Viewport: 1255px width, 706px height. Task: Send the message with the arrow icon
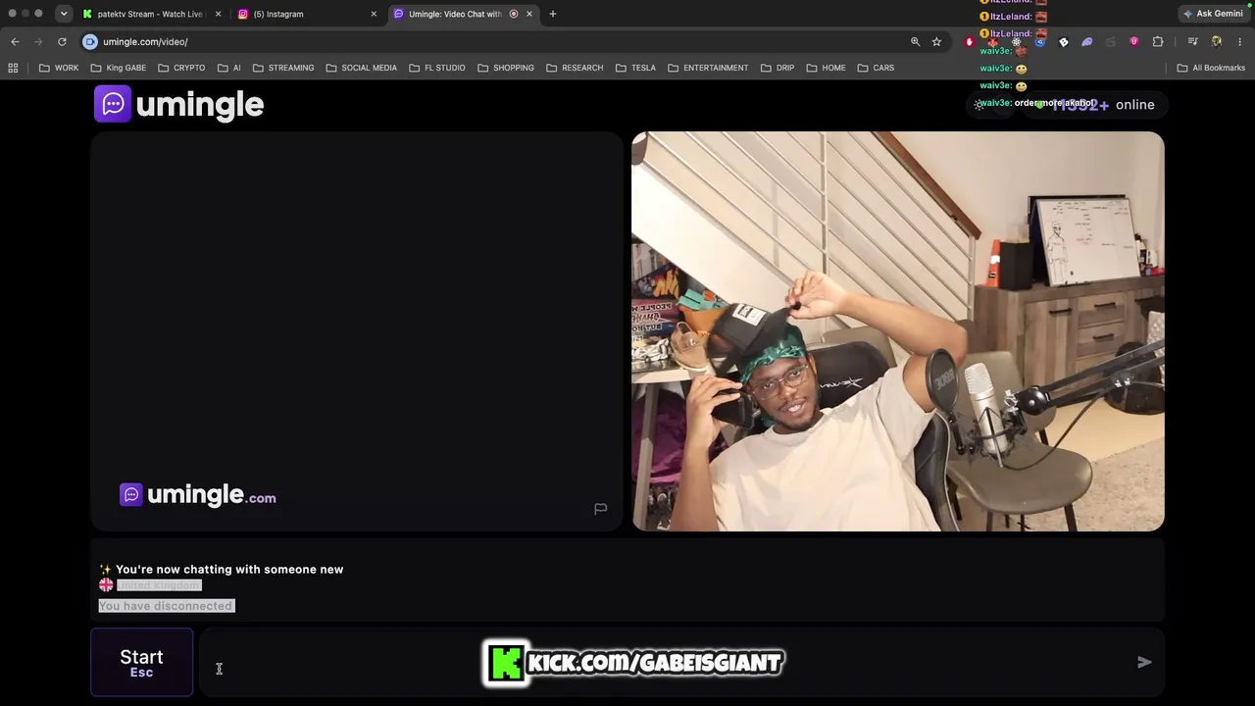pos(1144,662)
